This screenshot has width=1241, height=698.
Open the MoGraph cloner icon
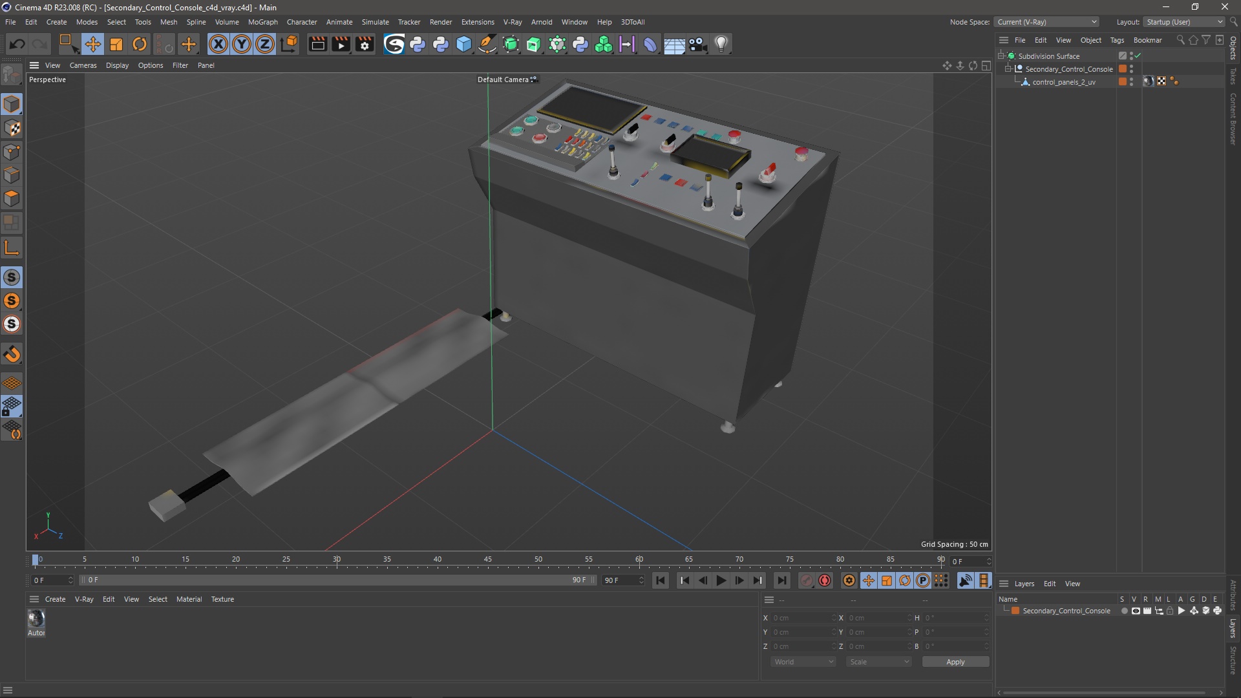click(604, 44)
